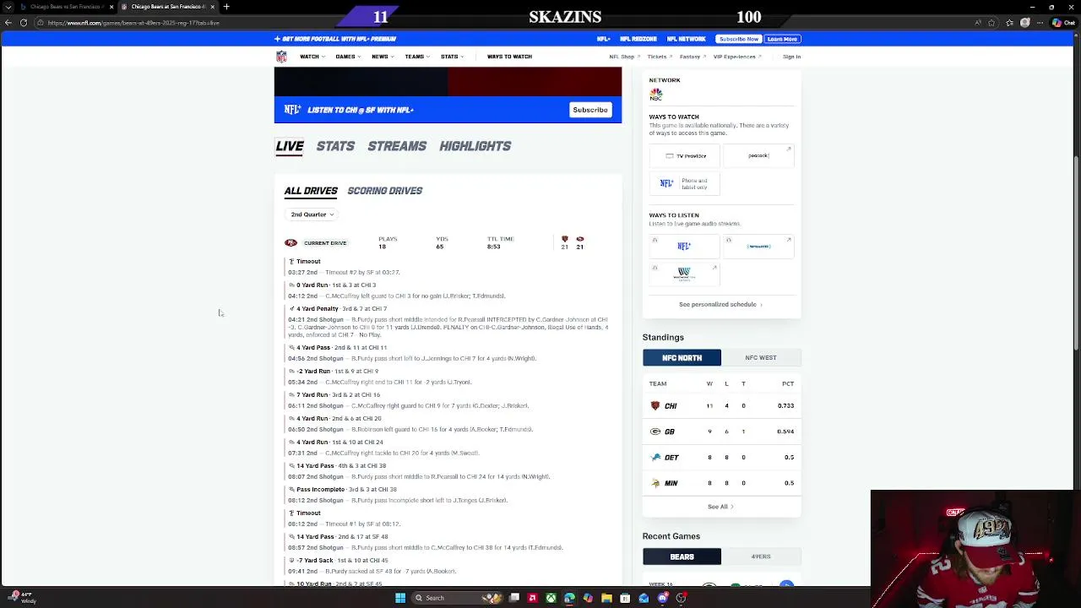Switch to first Chicago Bears vs San Francisco tab

coord(65,7)
